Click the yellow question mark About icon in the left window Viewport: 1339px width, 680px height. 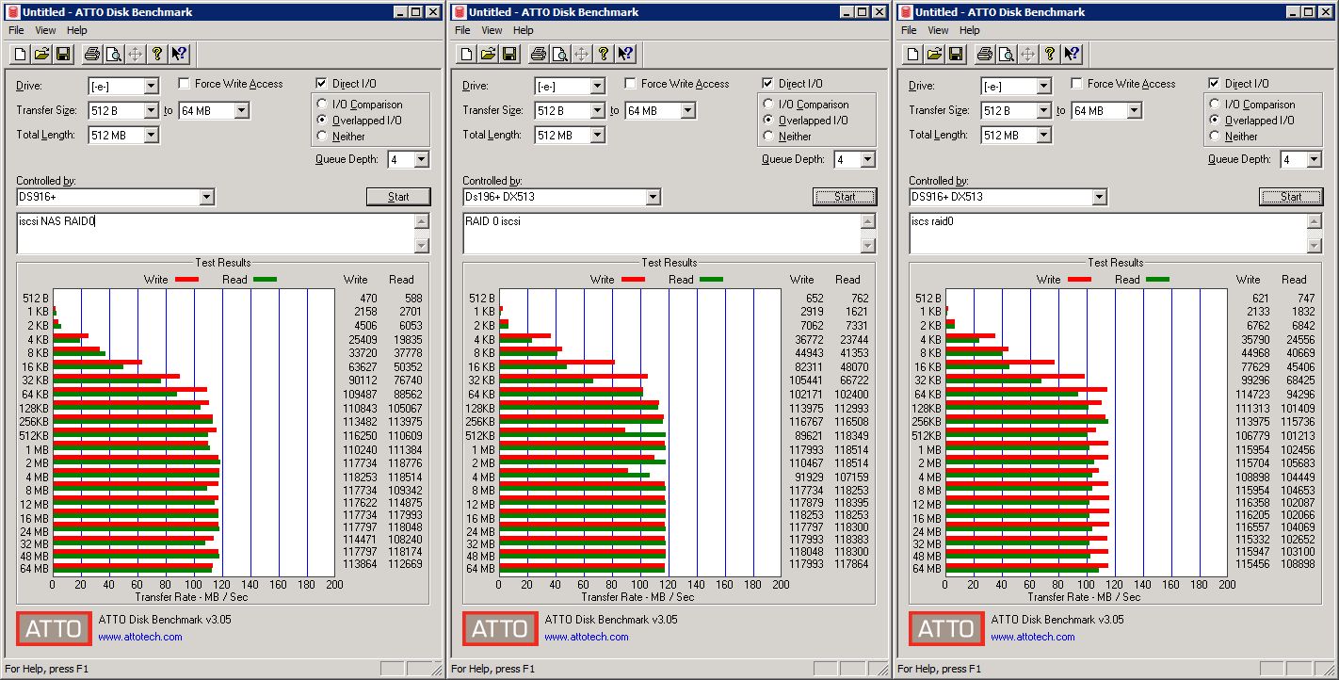pos(156,54)
